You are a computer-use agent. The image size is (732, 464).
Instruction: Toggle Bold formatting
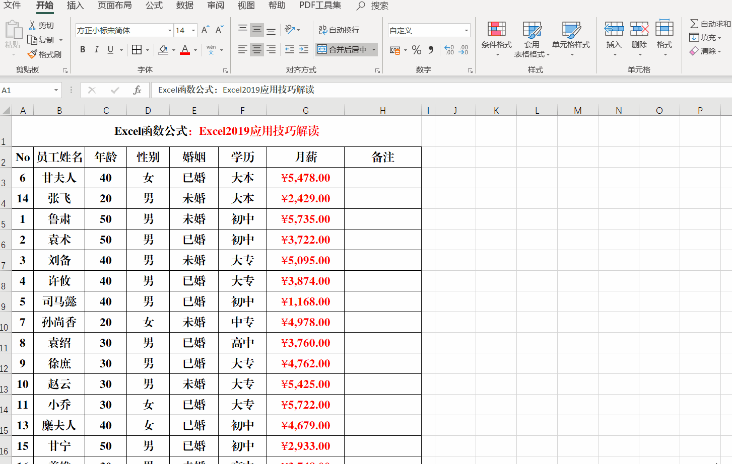(x=83, y=49)
